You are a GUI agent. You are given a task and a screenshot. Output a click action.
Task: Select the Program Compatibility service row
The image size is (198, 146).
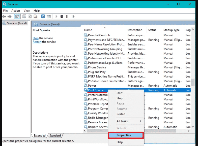pos(98,108)
